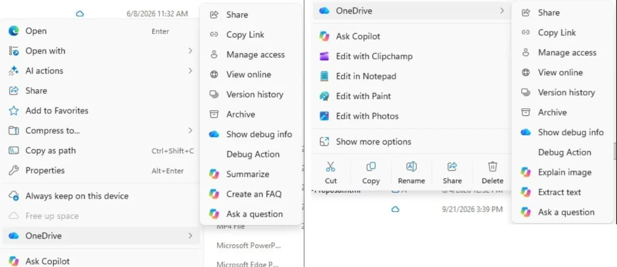The width and height of the screenshot is (617, 267).
Task: Expand the Compress to submenu arrow
Action: (x=190, y=131)
